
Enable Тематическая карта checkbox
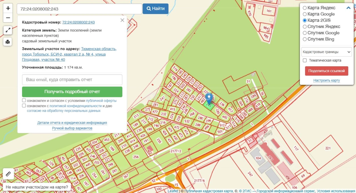[x=305, y=60]
